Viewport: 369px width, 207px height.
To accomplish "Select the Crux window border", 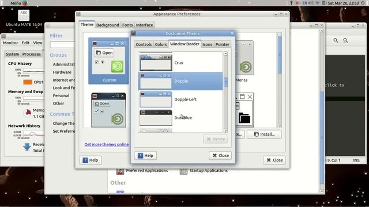I will coord(180,63).
